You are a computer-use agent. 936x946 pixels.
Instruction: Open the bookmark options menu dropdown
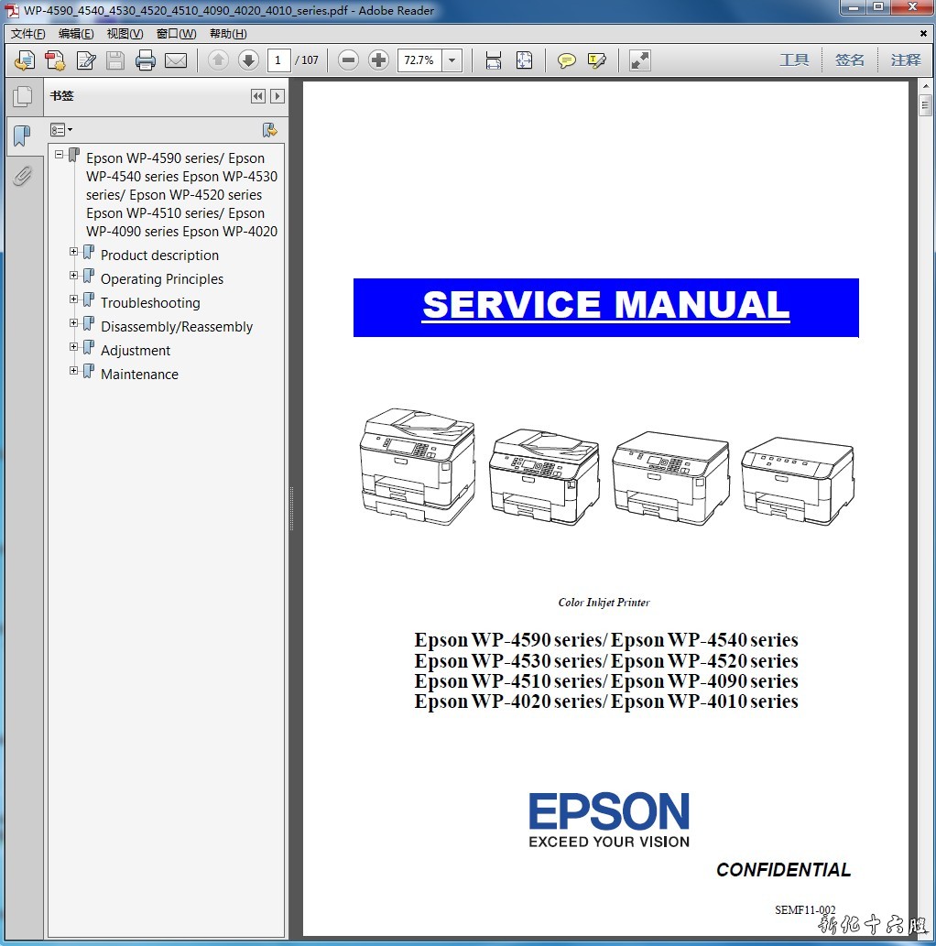(x=61, y=130)
